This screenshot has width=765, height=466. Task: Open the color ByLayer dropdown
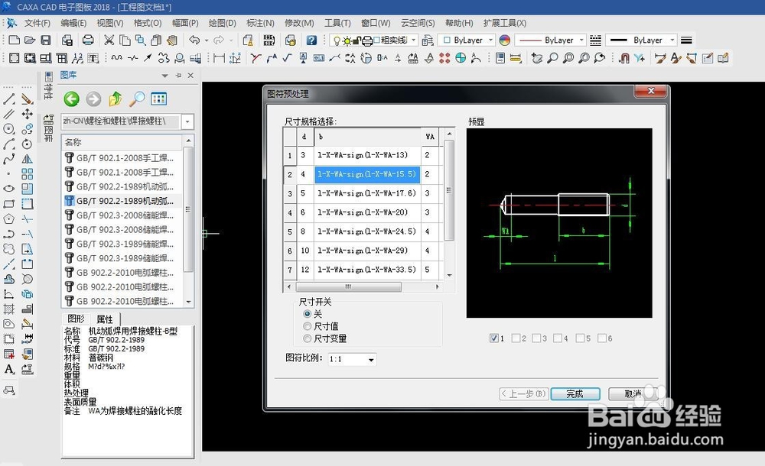coord(490,40)
